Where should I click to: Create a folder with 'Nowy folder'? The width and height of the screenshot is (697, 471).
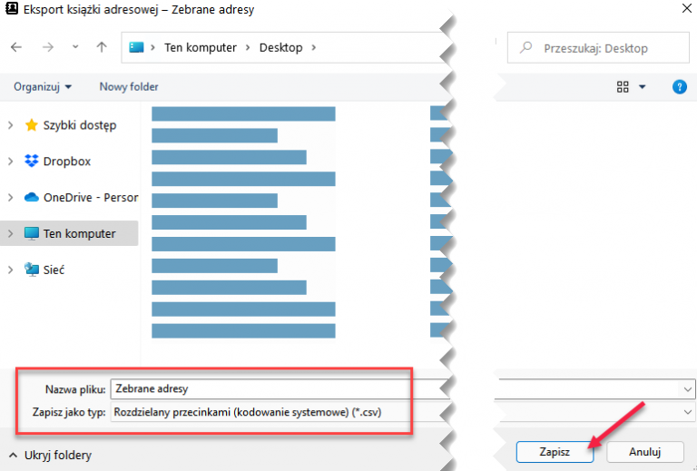pyautogui.click(x=129, y=86)
